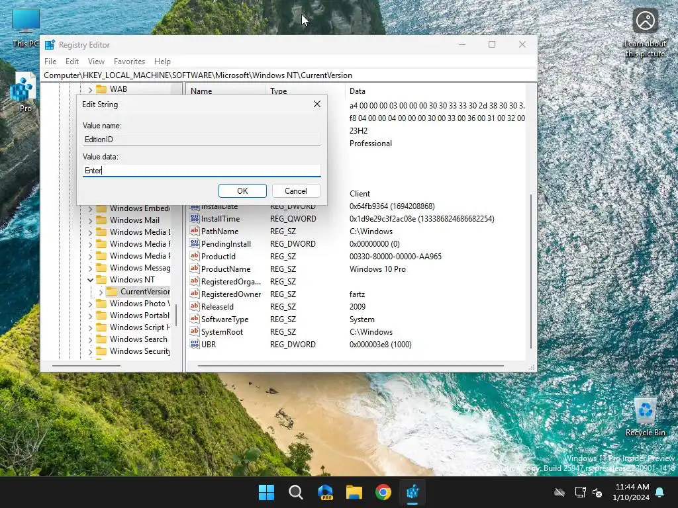
Task: Open the Windows Start menu
Action: pyautogui.click(x=266, y=492)
